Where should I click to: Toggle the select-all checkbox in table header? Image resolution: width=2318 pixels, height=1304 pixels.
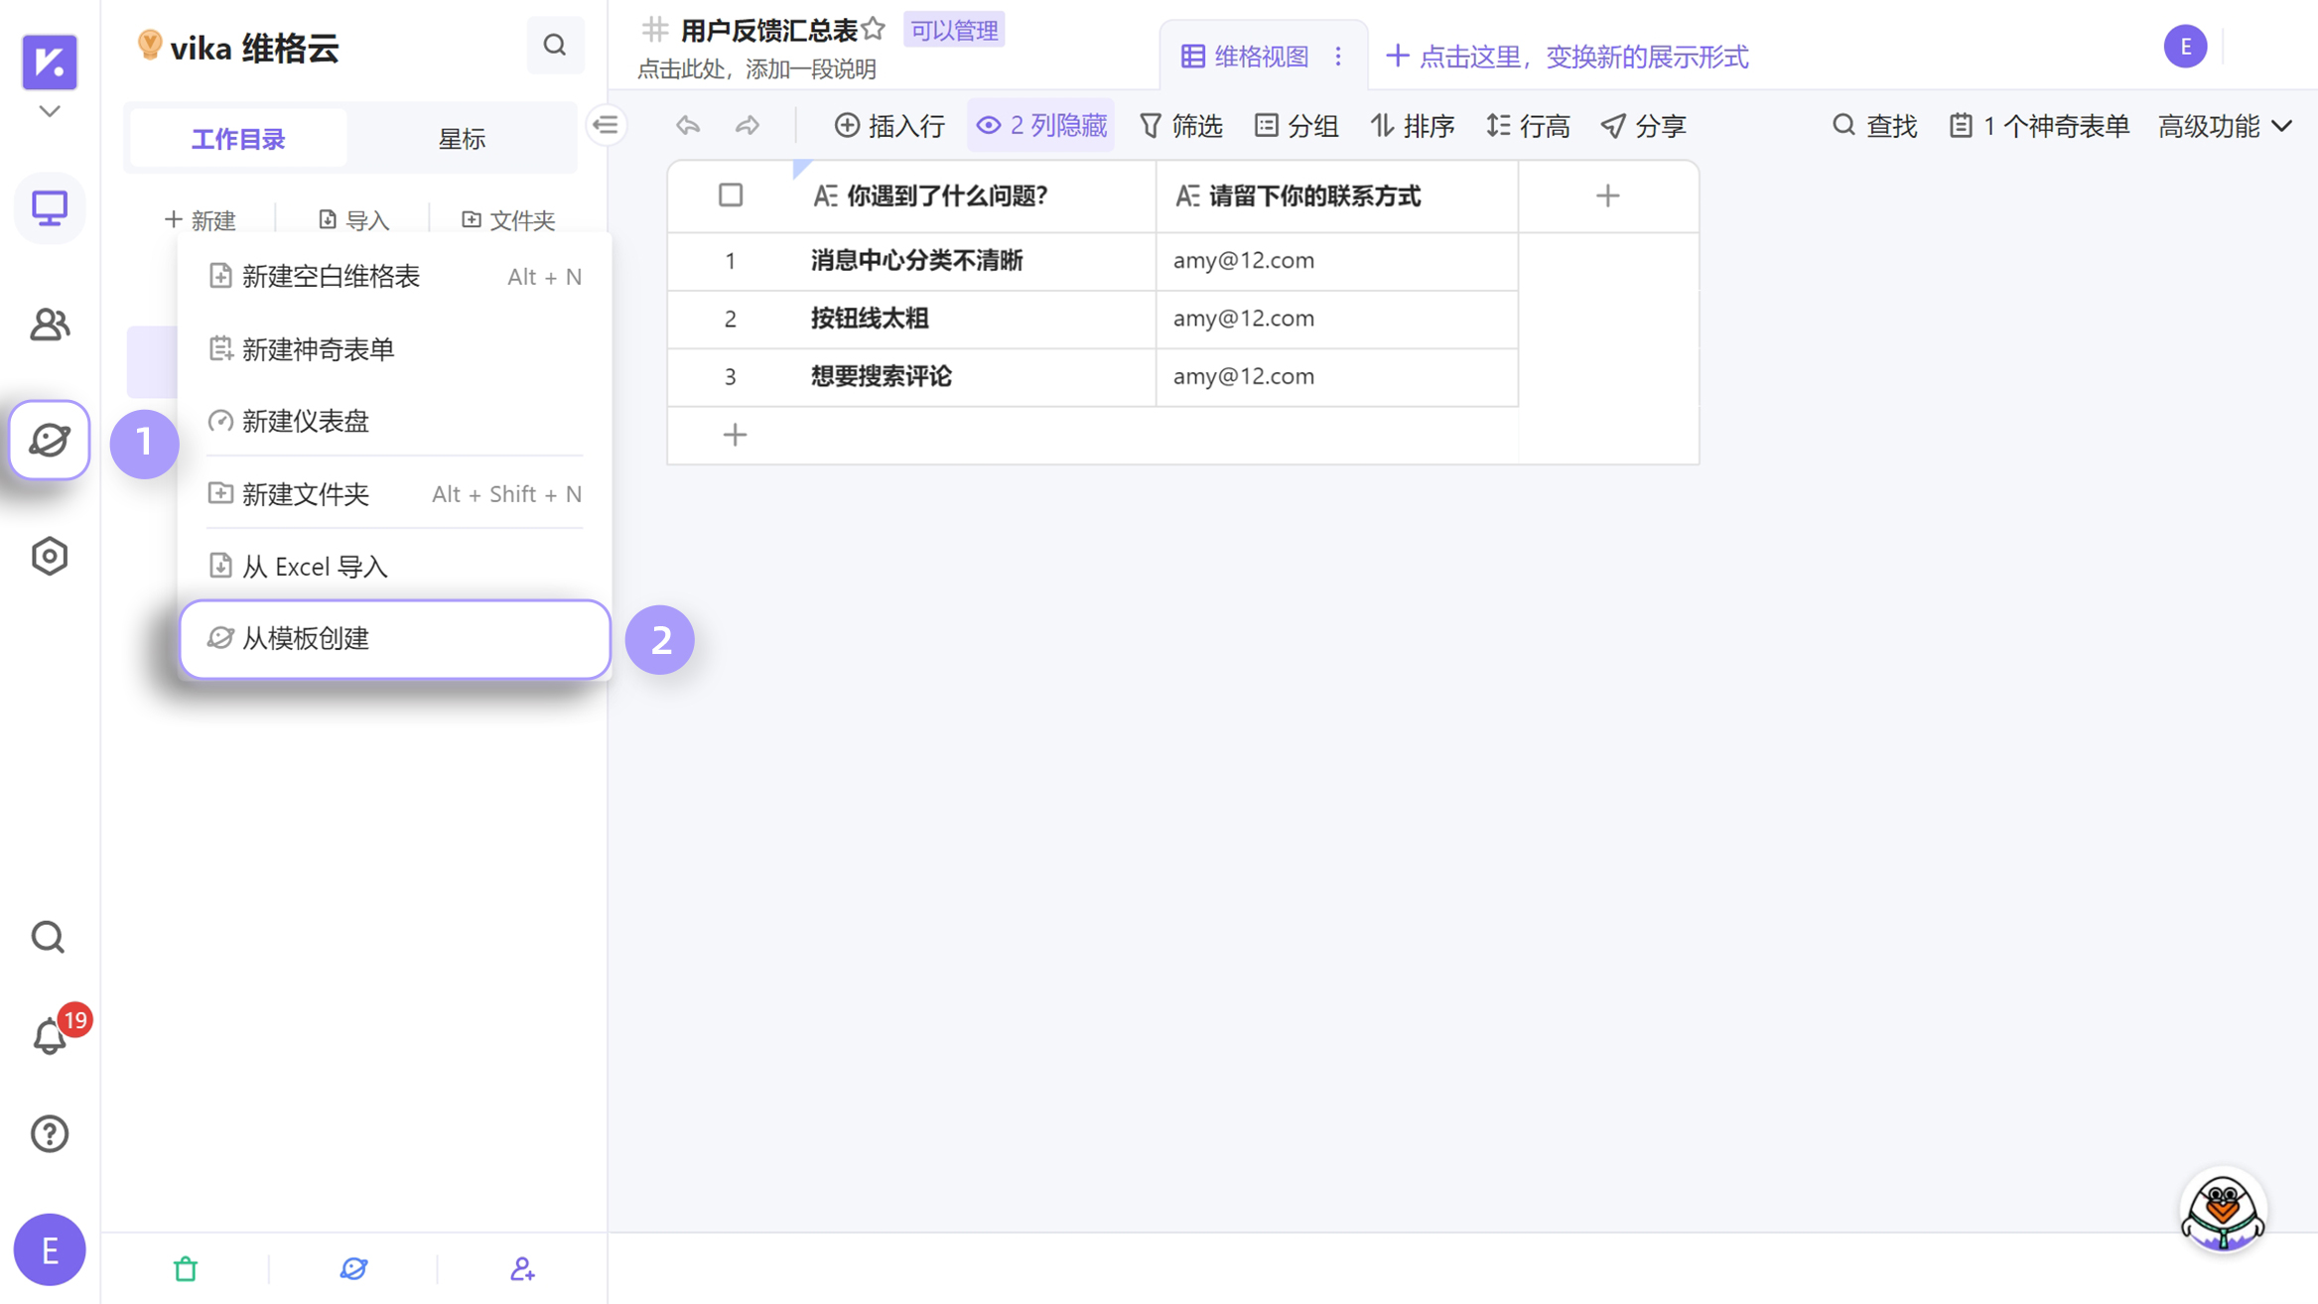point(730,195)
